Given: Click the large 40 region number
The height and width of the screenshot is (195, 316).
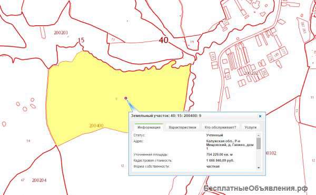Looking at the screenshot, I should pos(163,40).
